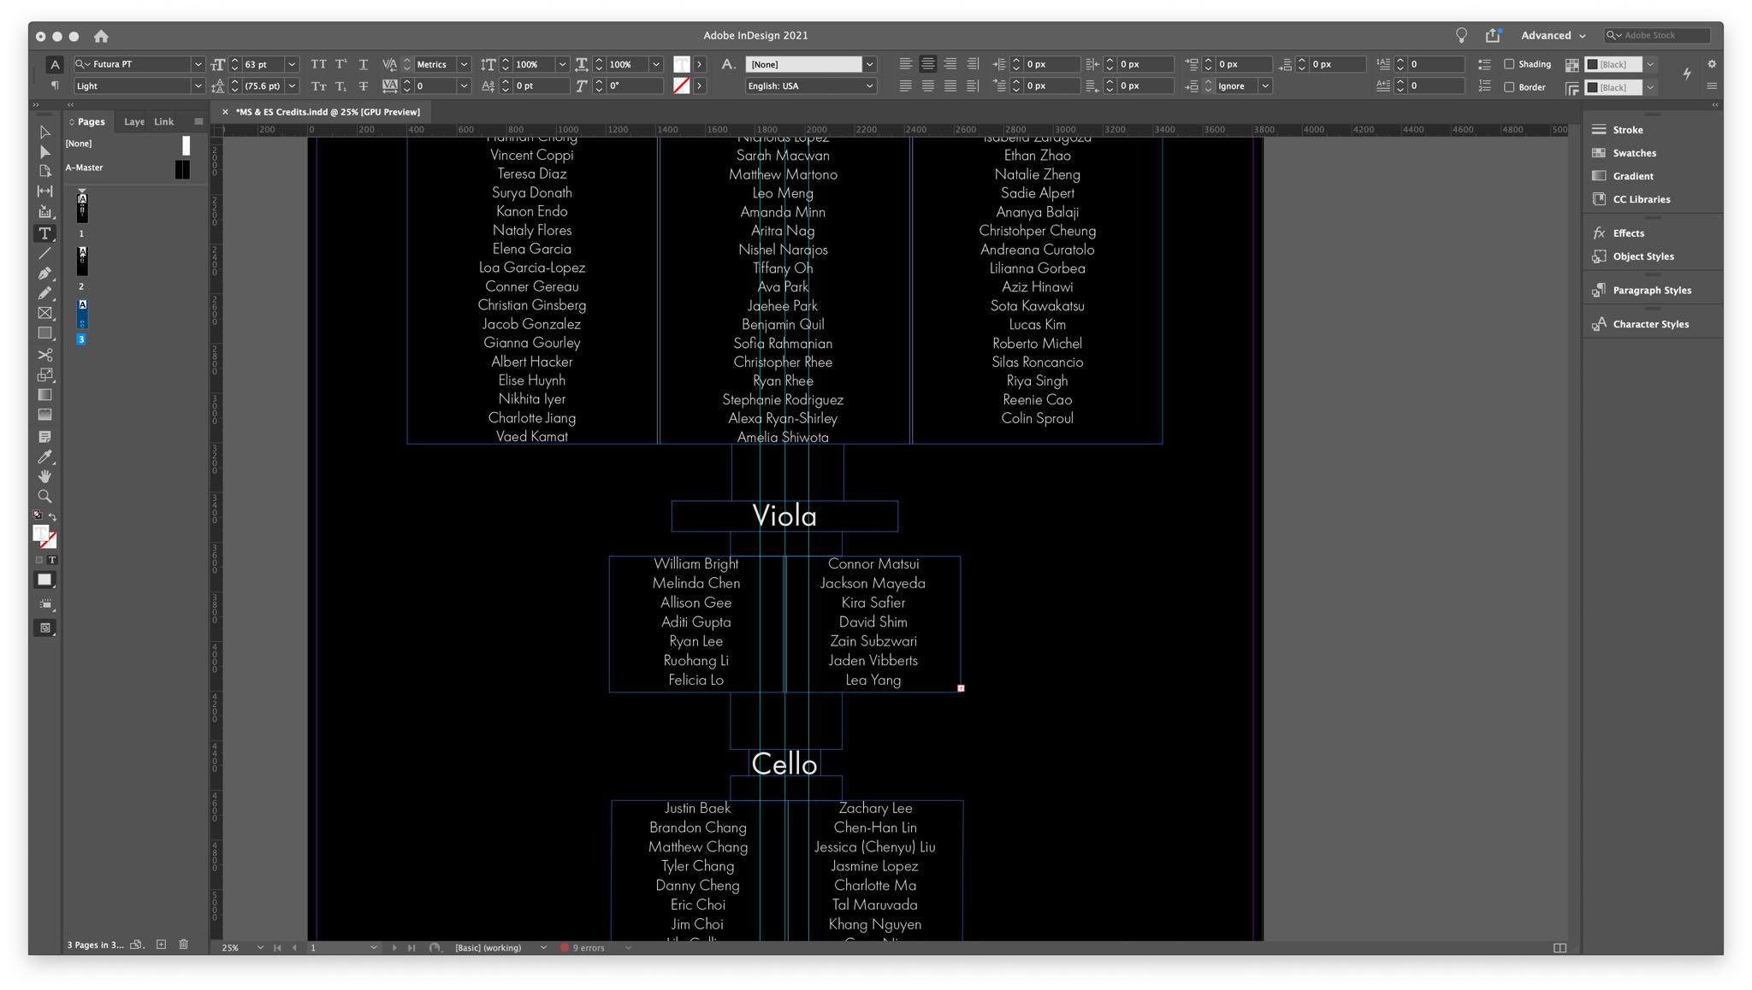Select the Gap tool
Viewport: 1752px width, 990px height.
(44, 192)
